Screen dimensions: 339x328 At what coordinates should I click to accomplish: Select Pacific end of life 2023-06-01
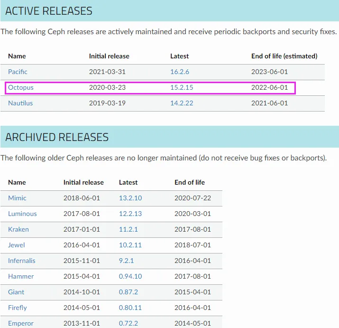(269, 72)
